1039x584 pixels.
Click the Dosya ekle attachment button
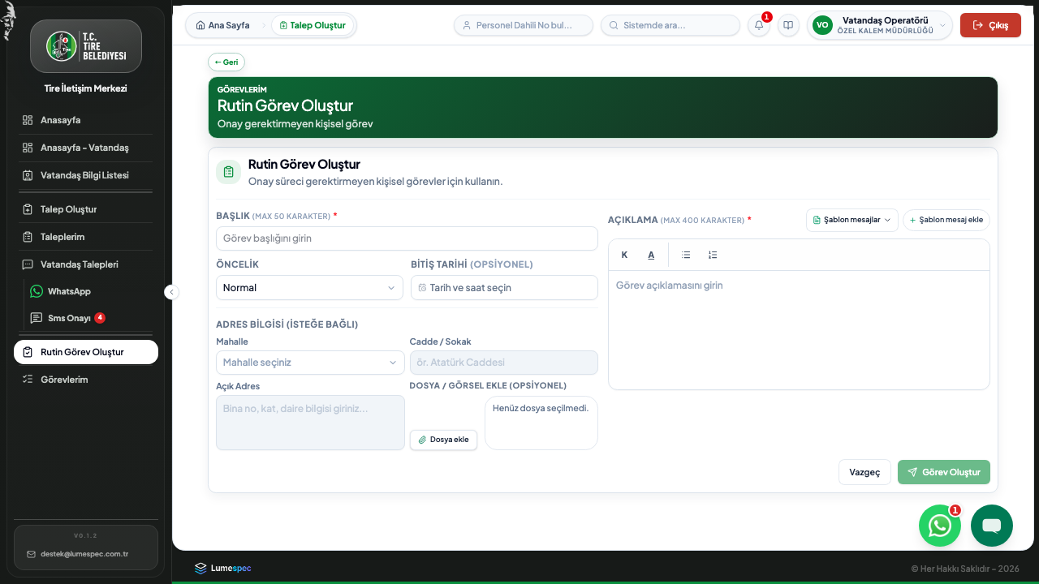point(443,440)
